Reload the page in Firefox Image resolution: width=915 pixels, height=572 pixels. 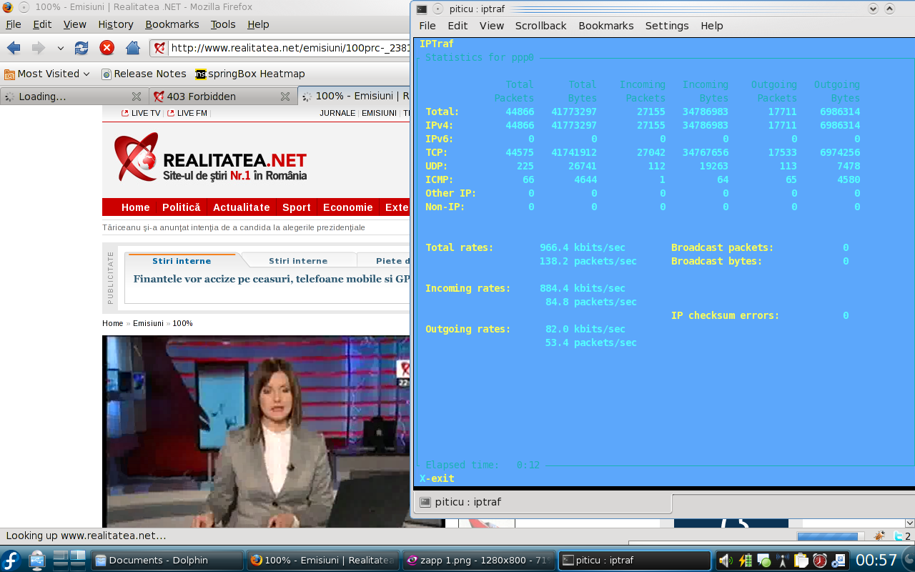tap(81, 48)
